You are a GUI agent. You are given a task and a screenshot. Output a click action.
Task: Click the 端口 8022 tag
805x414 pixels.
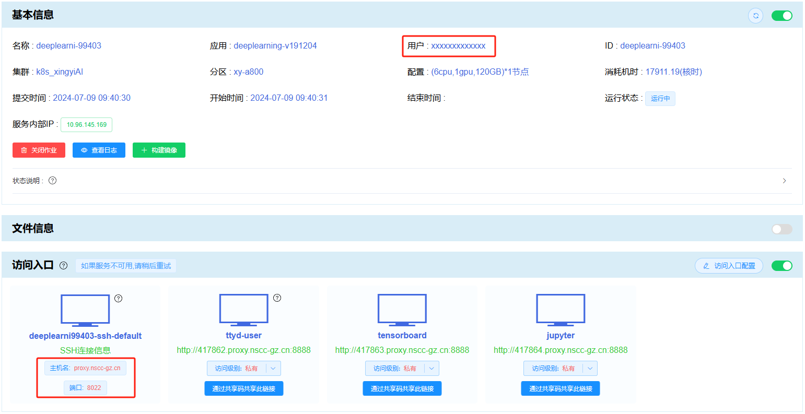[85, 388]
